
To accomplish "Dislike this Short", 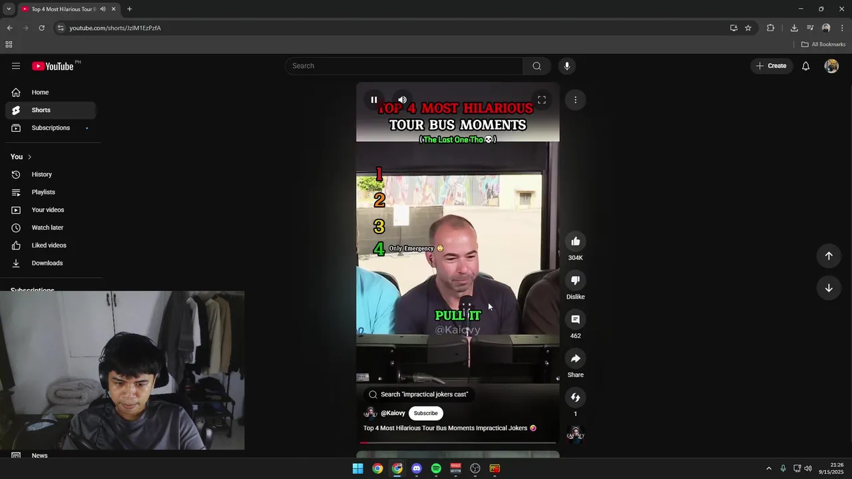I will (576, 280).
